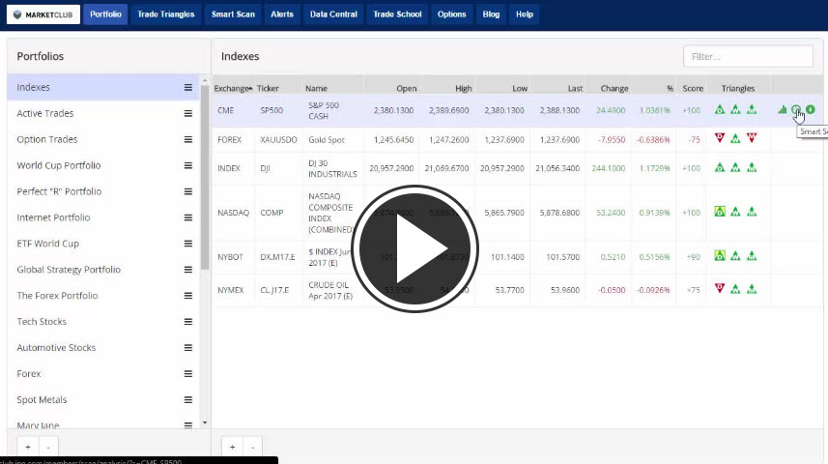Open the menu handle for Active Trades
Screen dimensions: 828x464
click(x=188, y=113)
